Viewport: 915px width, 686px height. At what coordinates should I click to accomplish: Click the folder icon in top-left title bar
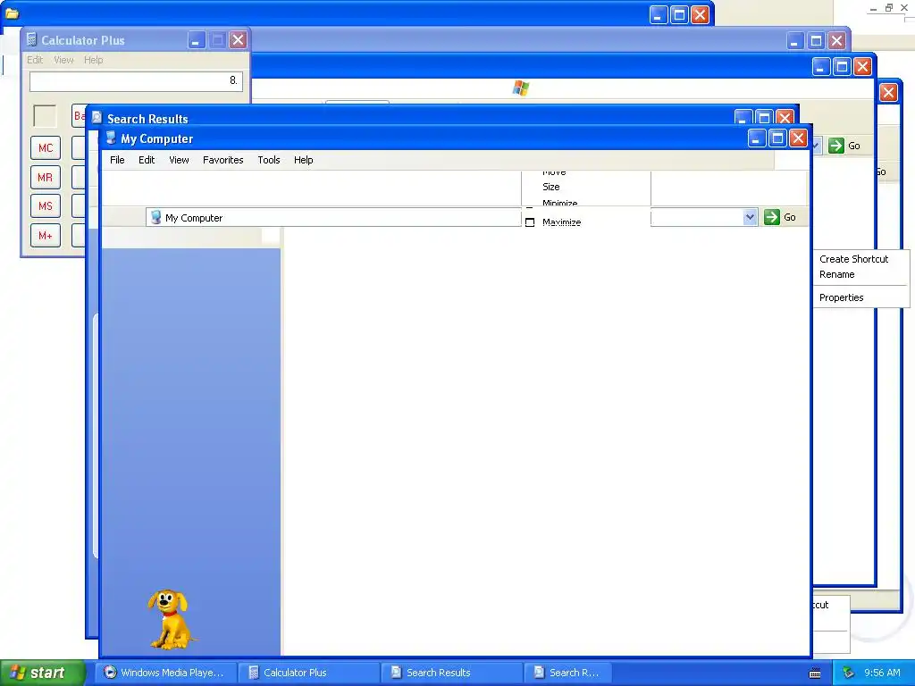pyautogui.click(x=12, y=13)
